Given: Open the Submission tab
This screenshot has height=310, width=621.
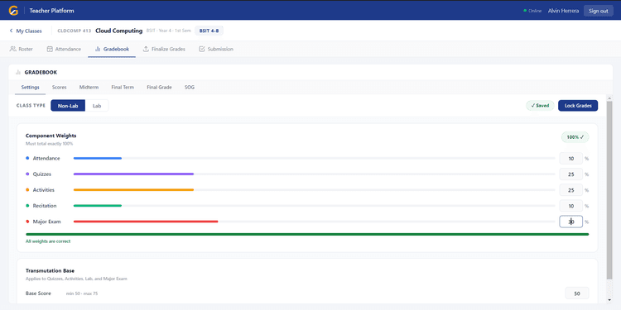Looking at the screenshot, I should pyautogui.click(x=216, y=49).
